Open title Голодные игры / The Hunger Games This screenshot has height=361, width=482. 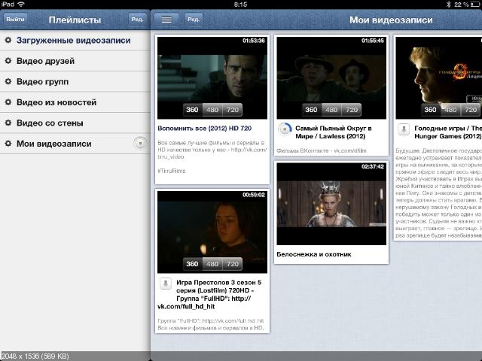pos(448,132)
